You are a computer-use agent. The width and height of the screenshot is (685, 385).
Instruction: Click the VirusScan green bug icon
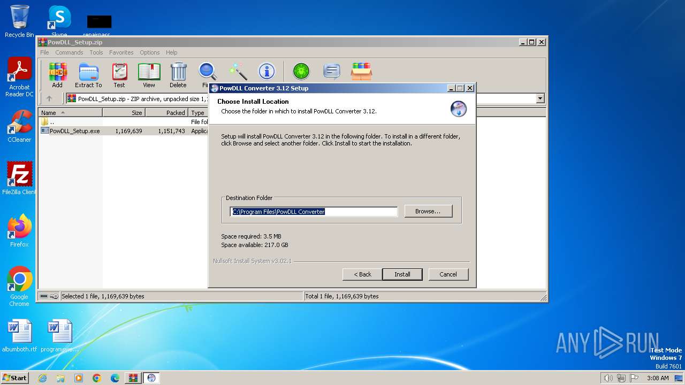coord(301,71)
